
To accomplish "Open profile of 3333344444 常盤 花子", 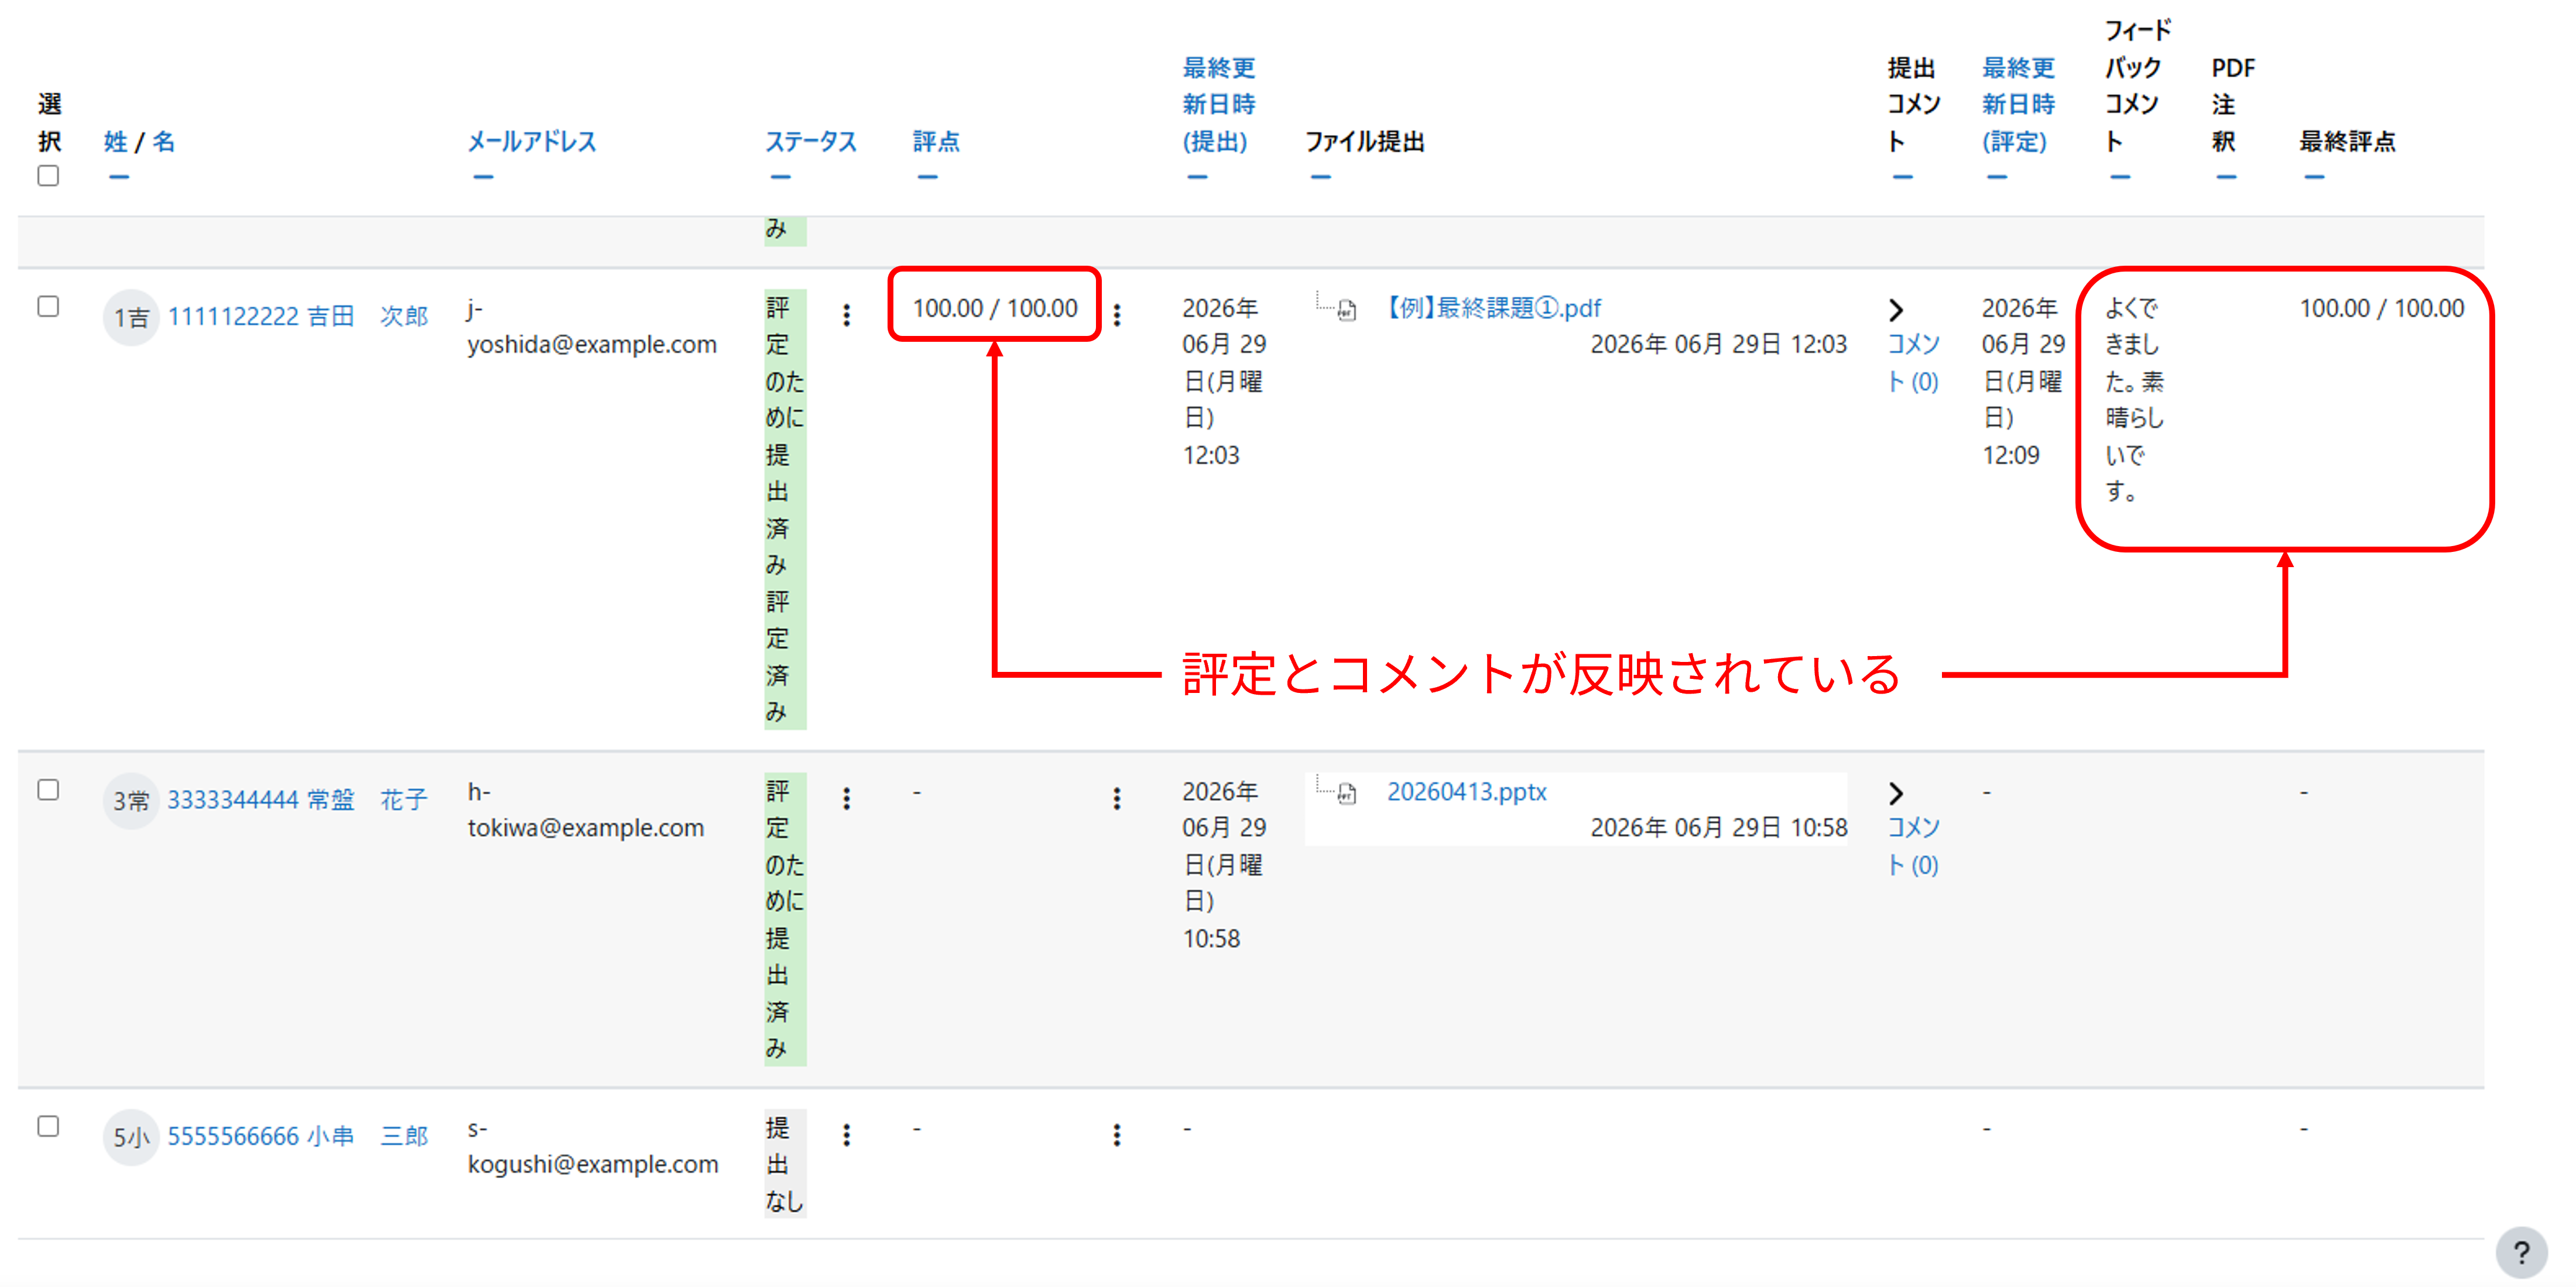I will click(298, 800).
